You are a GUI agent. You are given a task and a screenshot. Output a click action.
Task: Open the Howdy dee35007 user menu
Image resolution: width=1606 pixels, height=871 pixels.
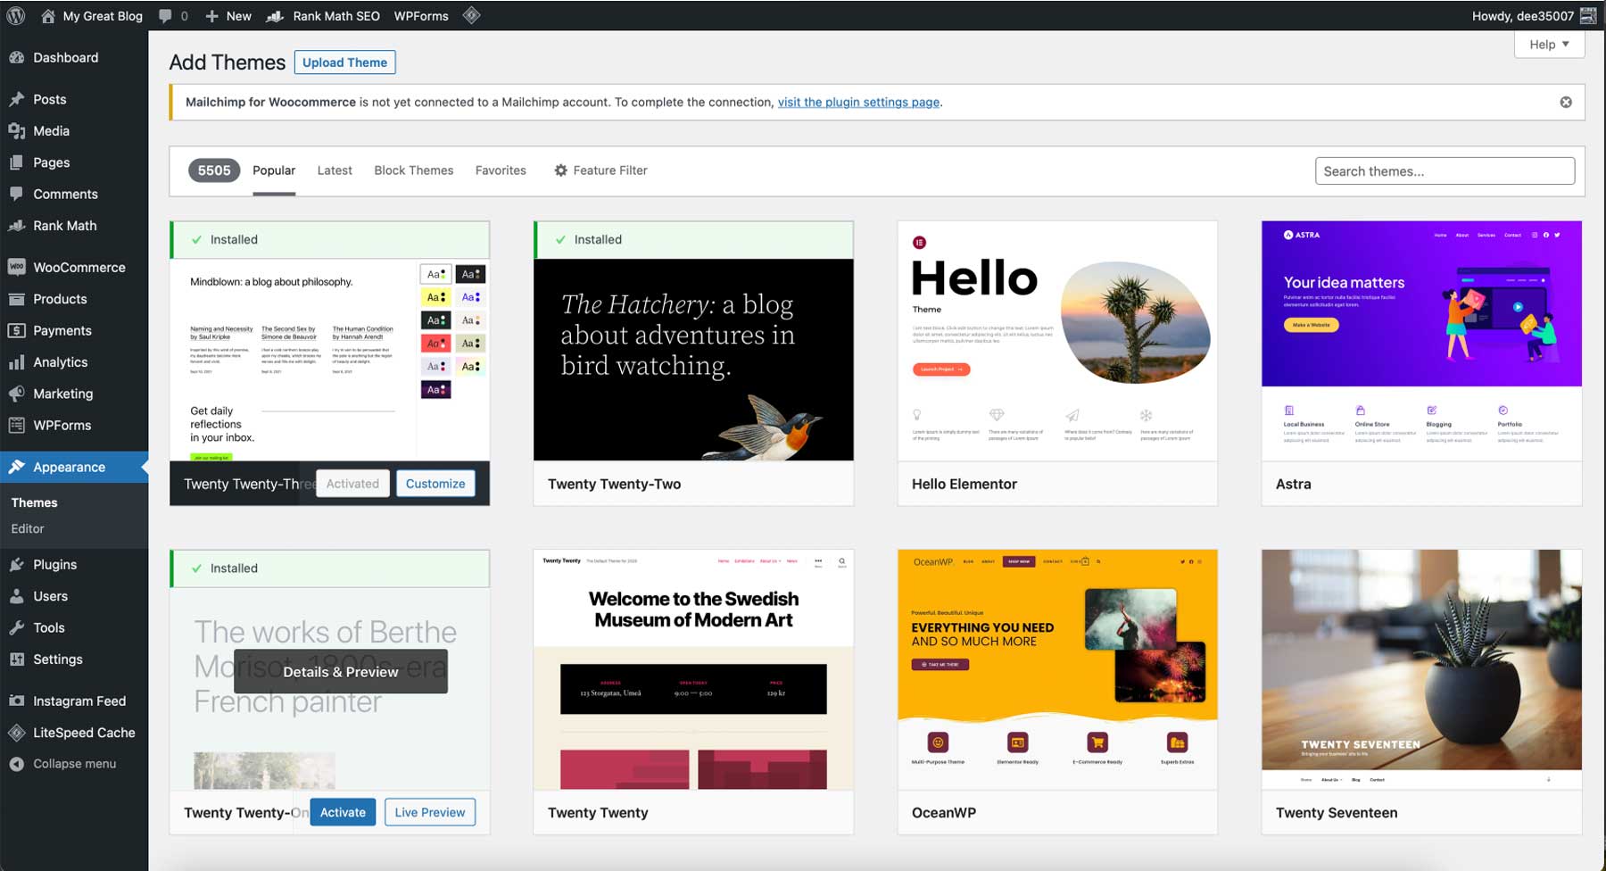click(1522, 15)
